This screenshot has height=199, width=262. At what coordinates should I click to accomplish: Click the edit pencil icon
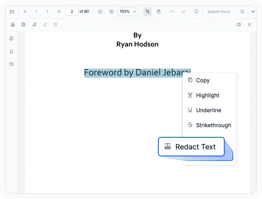click(45, 25)
